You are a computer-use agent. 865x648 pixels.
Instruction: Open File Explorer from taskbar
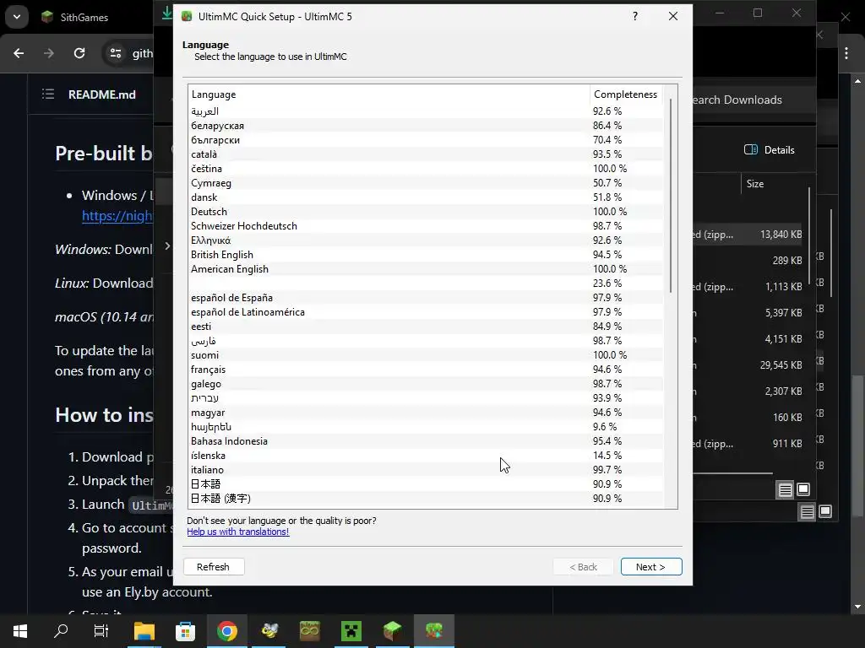pos(144,631)
